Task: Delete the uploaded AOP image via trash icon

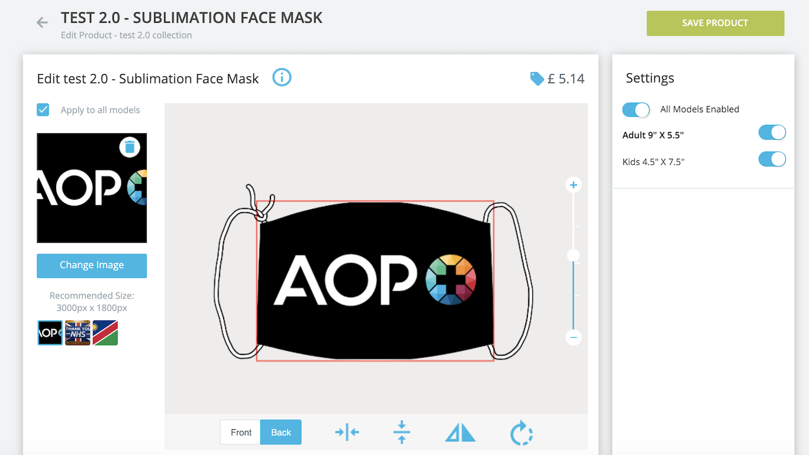Action: click(129, 147)
